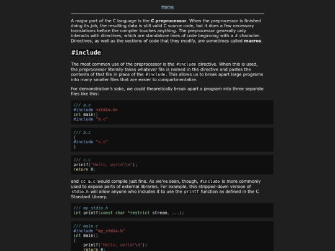This screenshot has width=335, height=251.
Task: Click comment '/// main.c'
Action: [x=86, y=226]
